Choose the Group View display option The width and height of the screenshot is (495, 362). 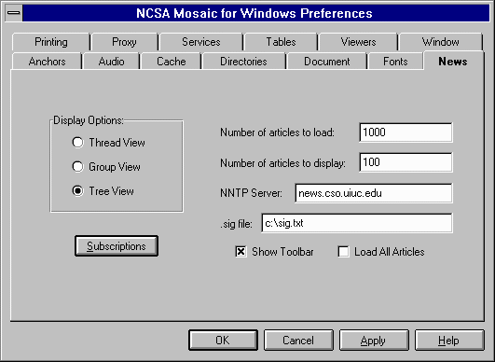coord(77,166)
